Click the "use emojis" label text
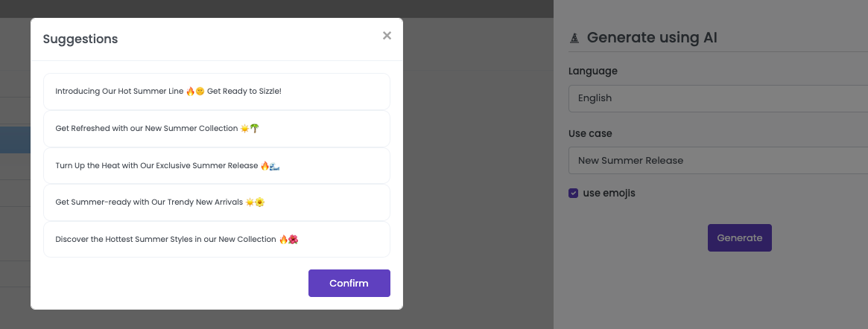Screen dimensions: 868x329 click(x=609, y=194)
